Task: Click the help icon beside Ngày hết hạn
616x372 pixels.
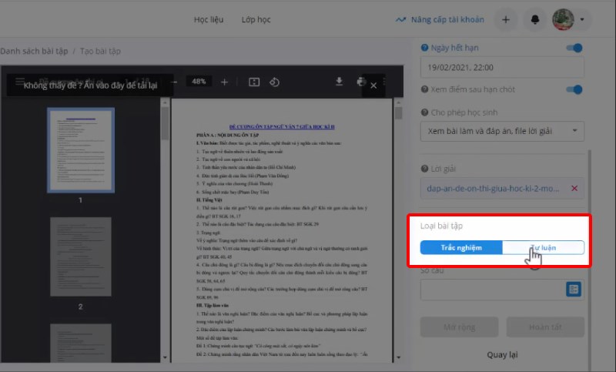Action: (424, 48)
